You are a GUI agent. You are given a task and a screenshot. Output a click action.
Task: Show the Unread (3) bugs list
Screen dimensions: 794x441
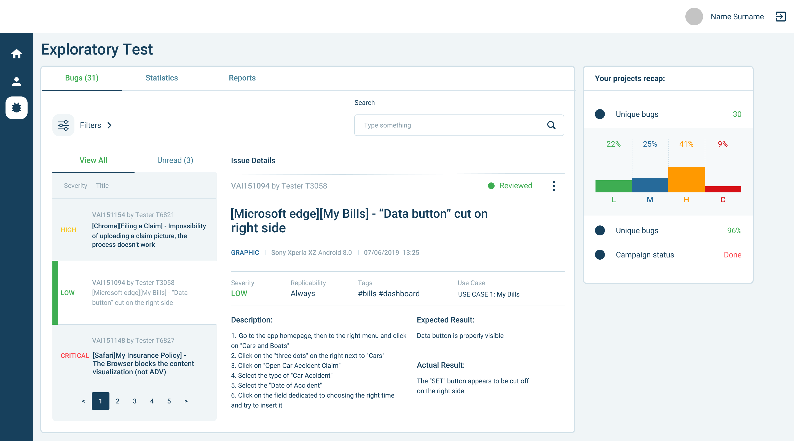point(175,160)
